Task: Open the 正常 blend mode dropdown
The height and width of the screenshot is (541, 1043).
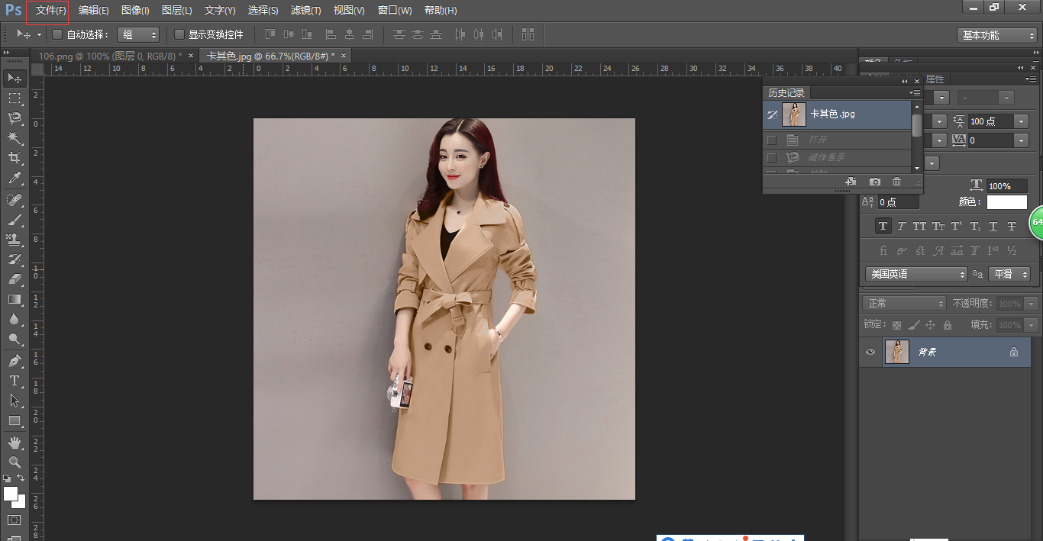Action: (904, 304)
